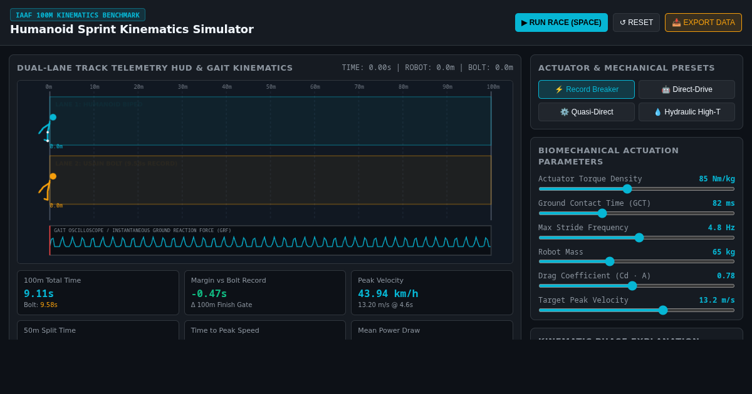Click the 50m track distance marker
The width and height of the screenshot is (752, 394).
271,87
